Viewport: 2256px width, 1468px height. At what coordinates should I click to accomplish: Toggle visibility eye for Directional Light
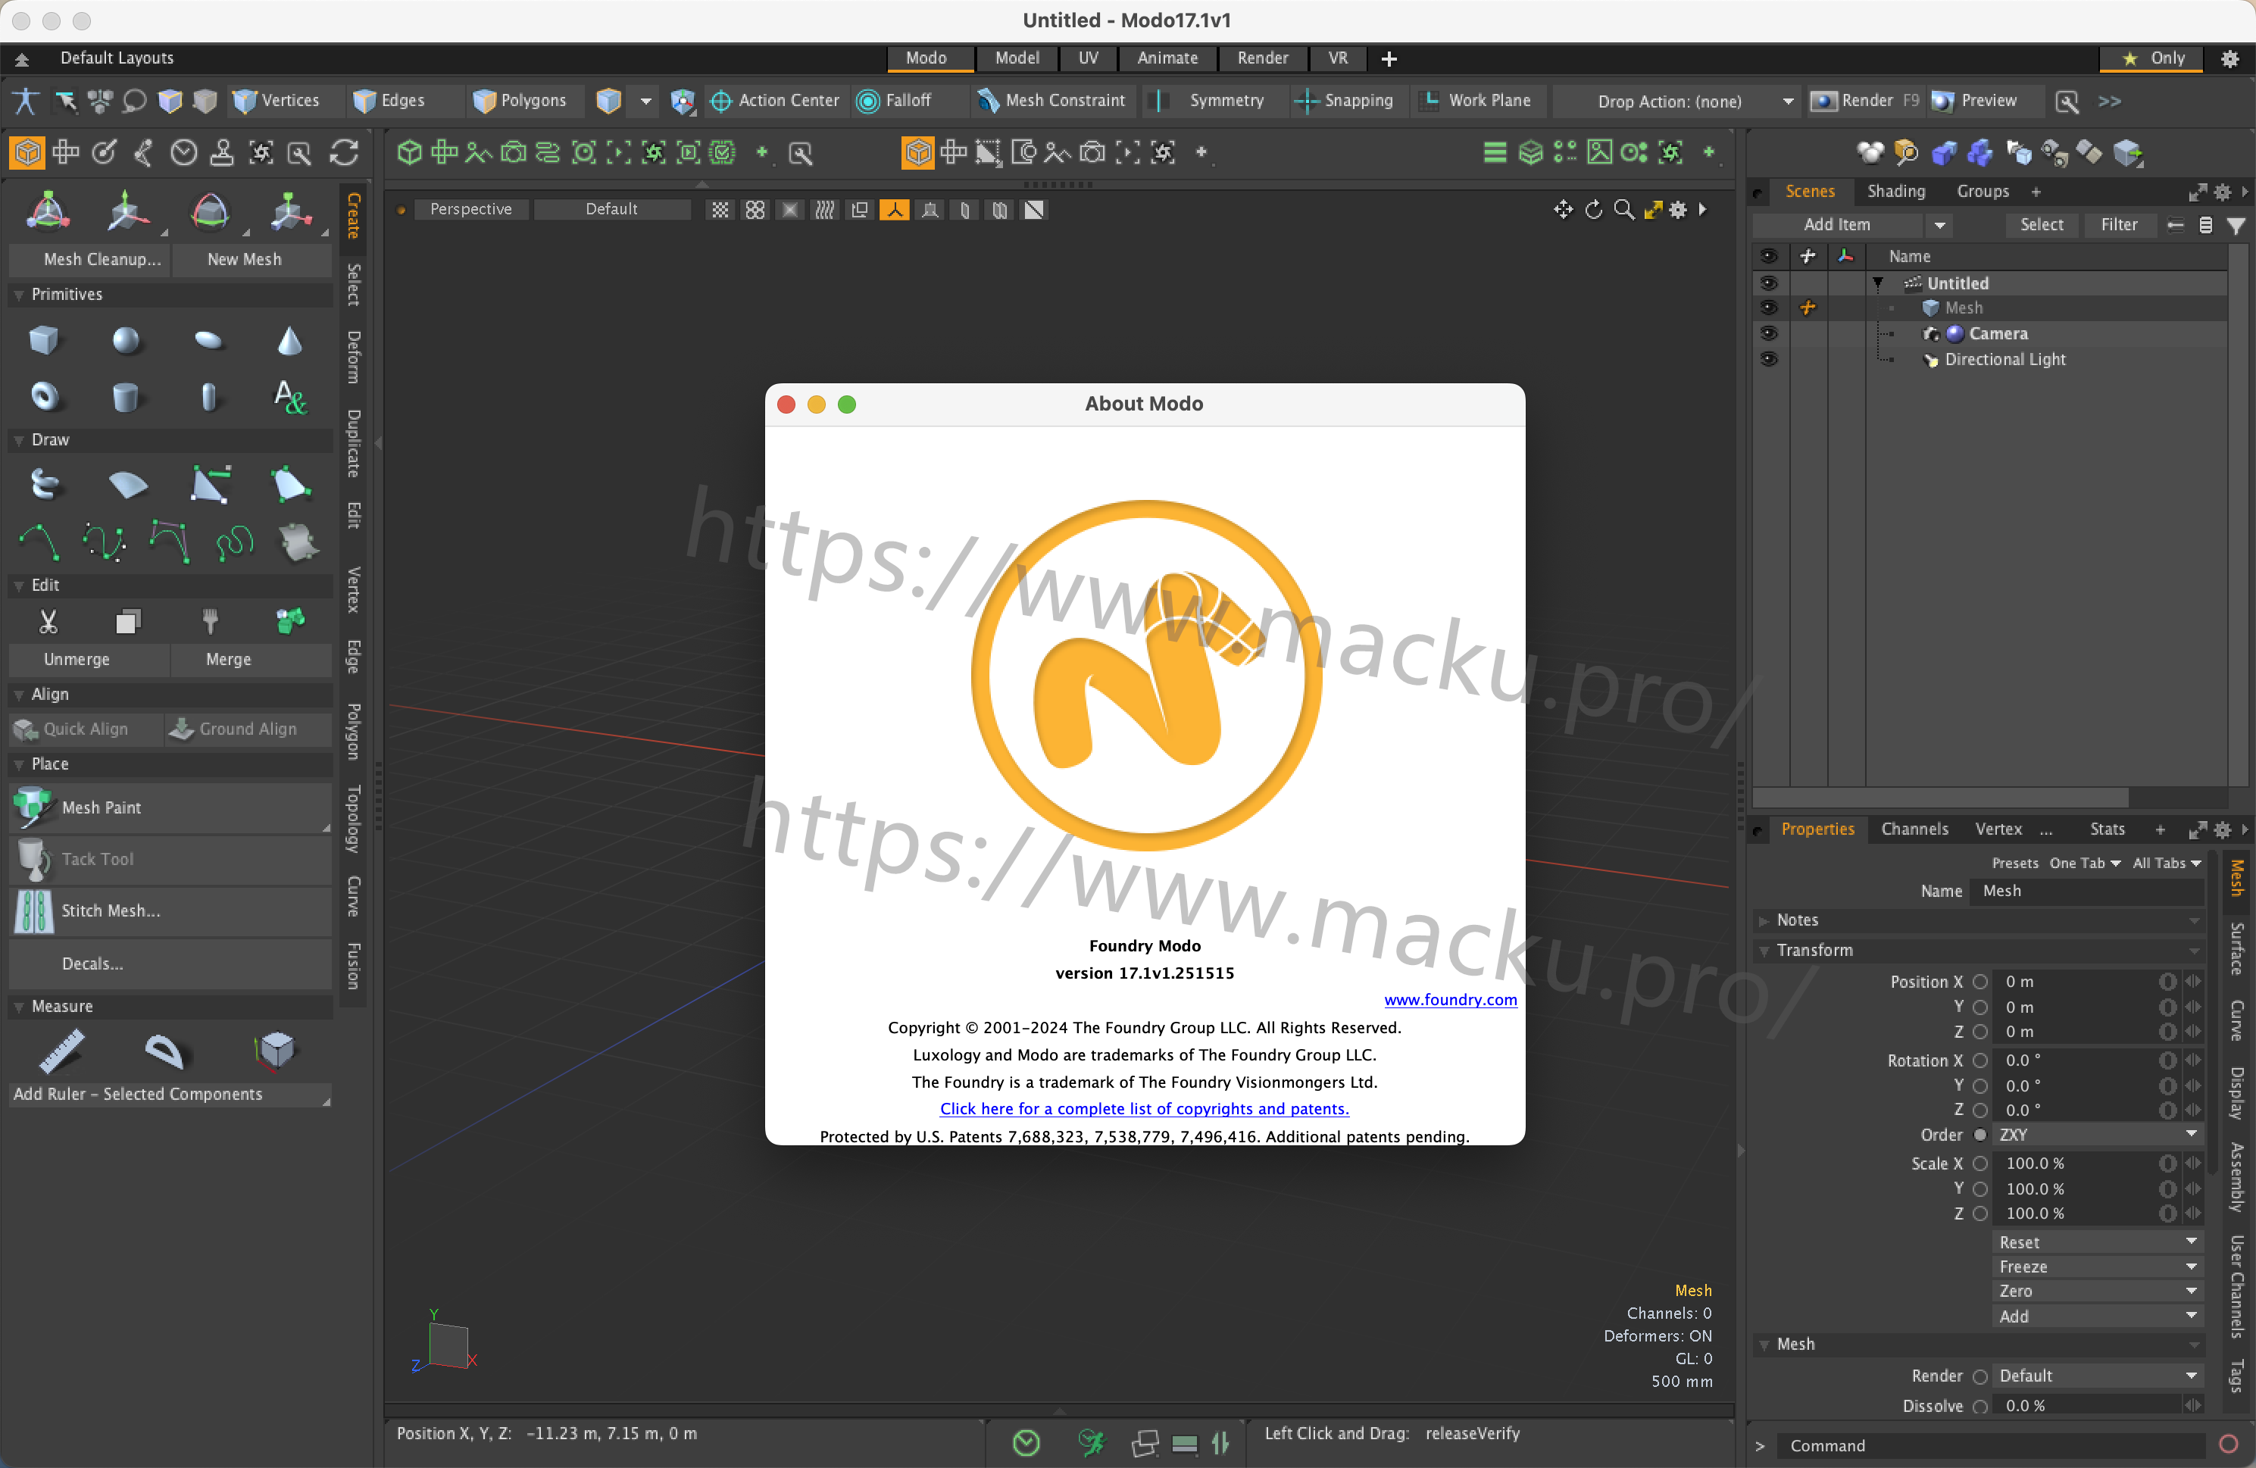pyautogui.click(x=1768, y=359)
